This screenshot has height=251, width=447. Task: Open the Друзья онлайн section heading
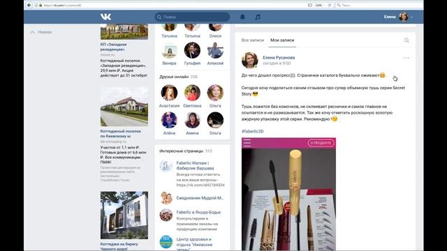pyautogui.click(x=174, y=77)
